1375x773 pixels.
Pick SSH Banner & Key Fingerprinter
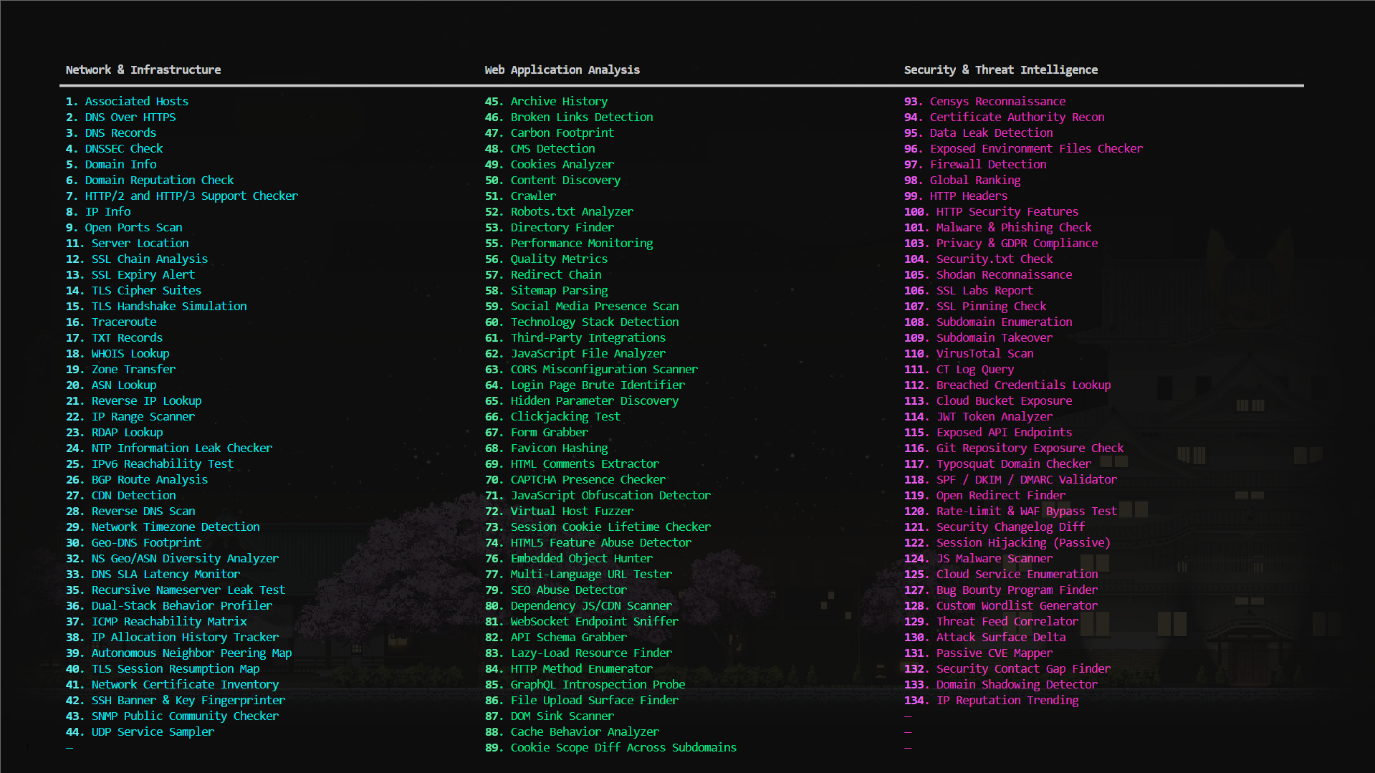click(188, 701)
